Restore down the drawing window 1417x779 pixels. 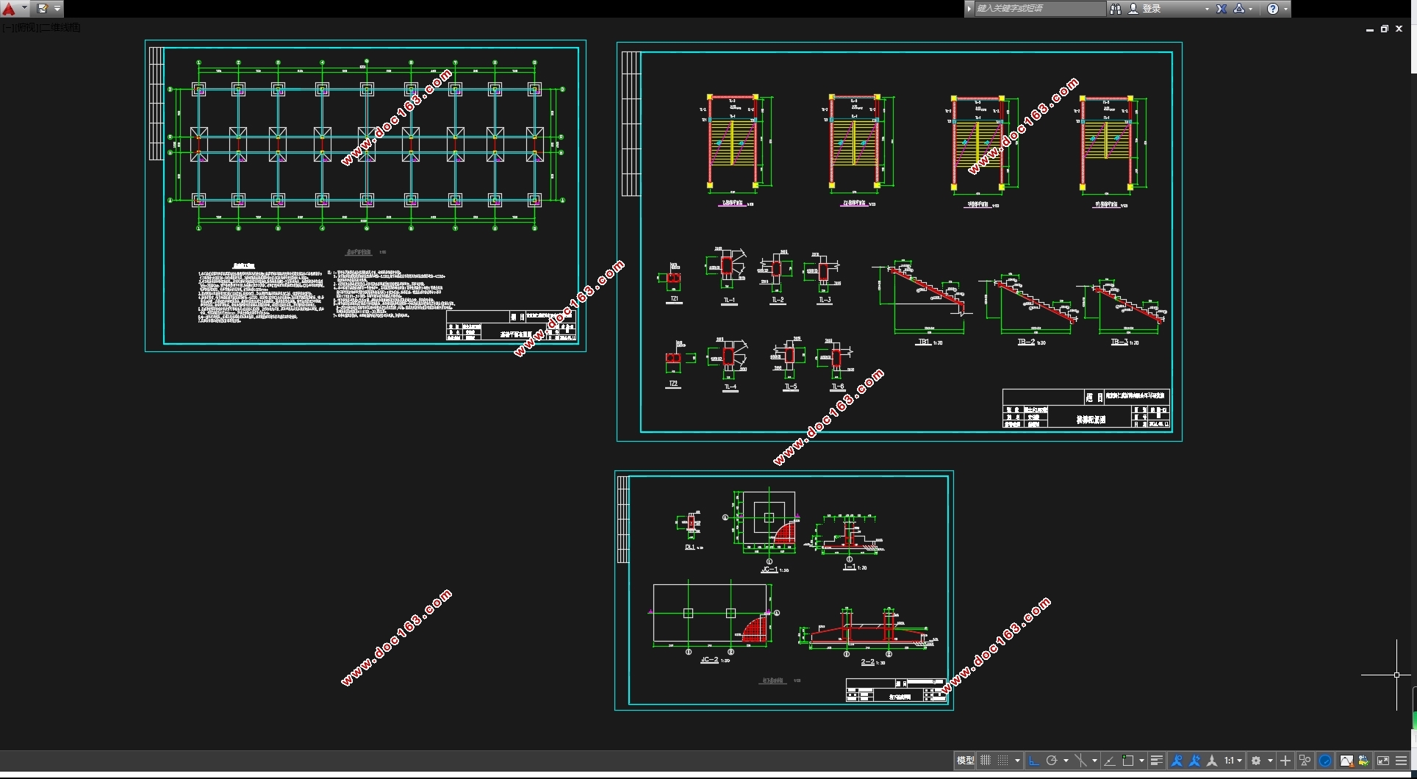point(1385,29)
